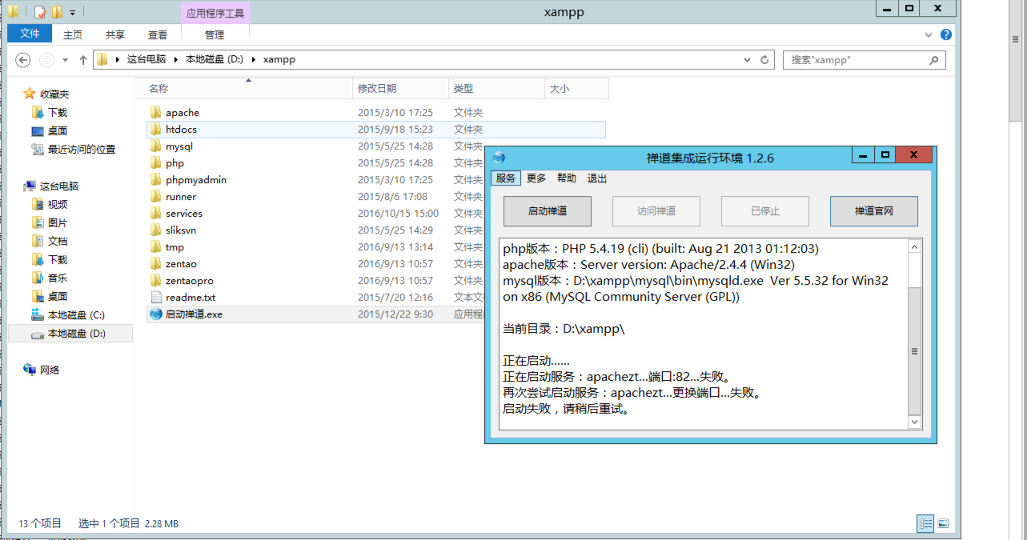Click the log scrollbar down arrow in 禅道 window

(915, 422)
